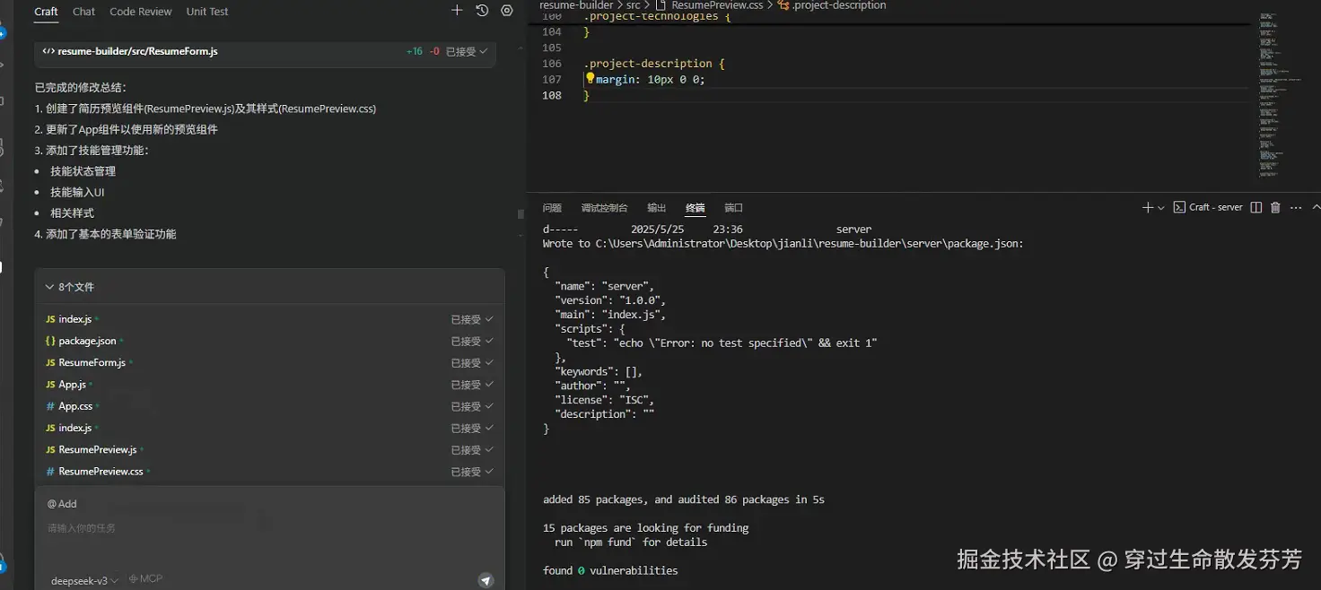Image resolution: width=1321 pixels, height=590 pixels.
Task: Open the terminal panel more-actions ellipsis
Action: click(x=1296, y=207)
